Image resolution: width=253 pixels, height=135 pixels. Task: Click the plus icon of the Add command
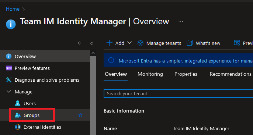(110, 43)
